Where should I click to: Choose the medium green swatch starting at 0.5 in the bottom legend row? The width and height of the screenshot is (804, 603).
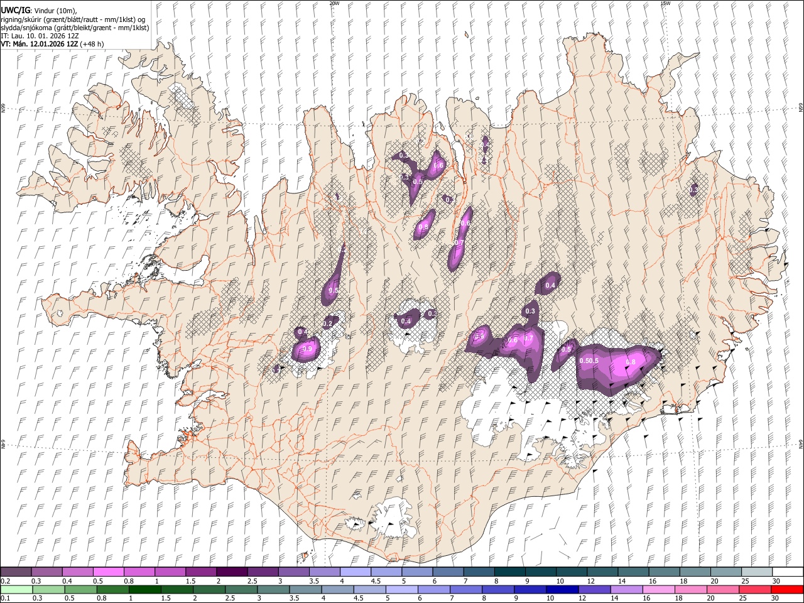coord(80,589)
